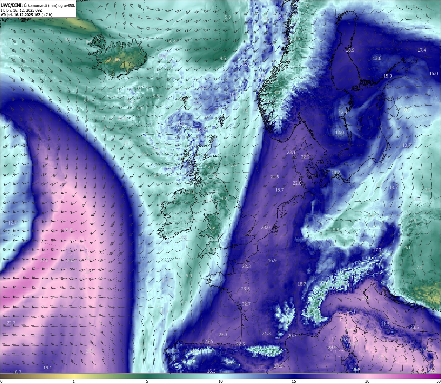Select the 21.3 value over southern France
The image size is (441, 384).
[x=266, y=333]
